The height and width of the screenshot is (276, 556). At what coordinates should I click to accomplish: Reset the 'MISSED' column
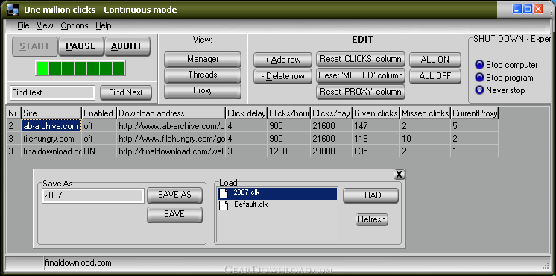pos(361,75)
